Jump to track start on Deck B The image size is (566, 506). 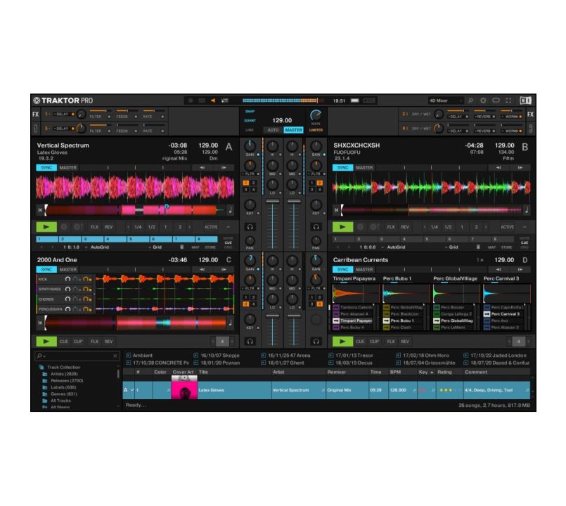click(x=336, y=210)
